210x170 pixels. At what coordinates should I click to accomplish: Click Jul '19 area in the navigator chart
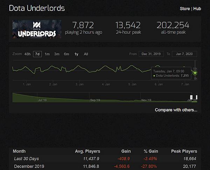click(x=42, y=100)
